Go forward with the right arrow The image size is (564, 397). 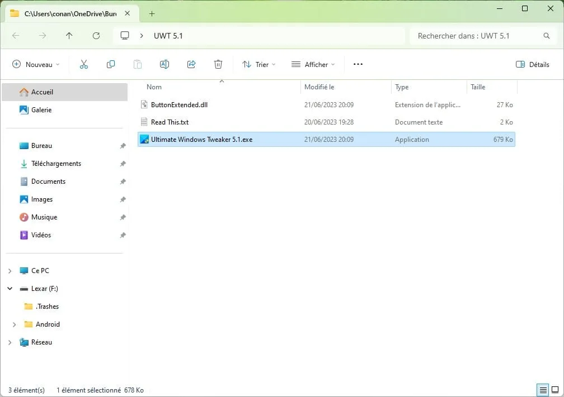tap(43, 36)
